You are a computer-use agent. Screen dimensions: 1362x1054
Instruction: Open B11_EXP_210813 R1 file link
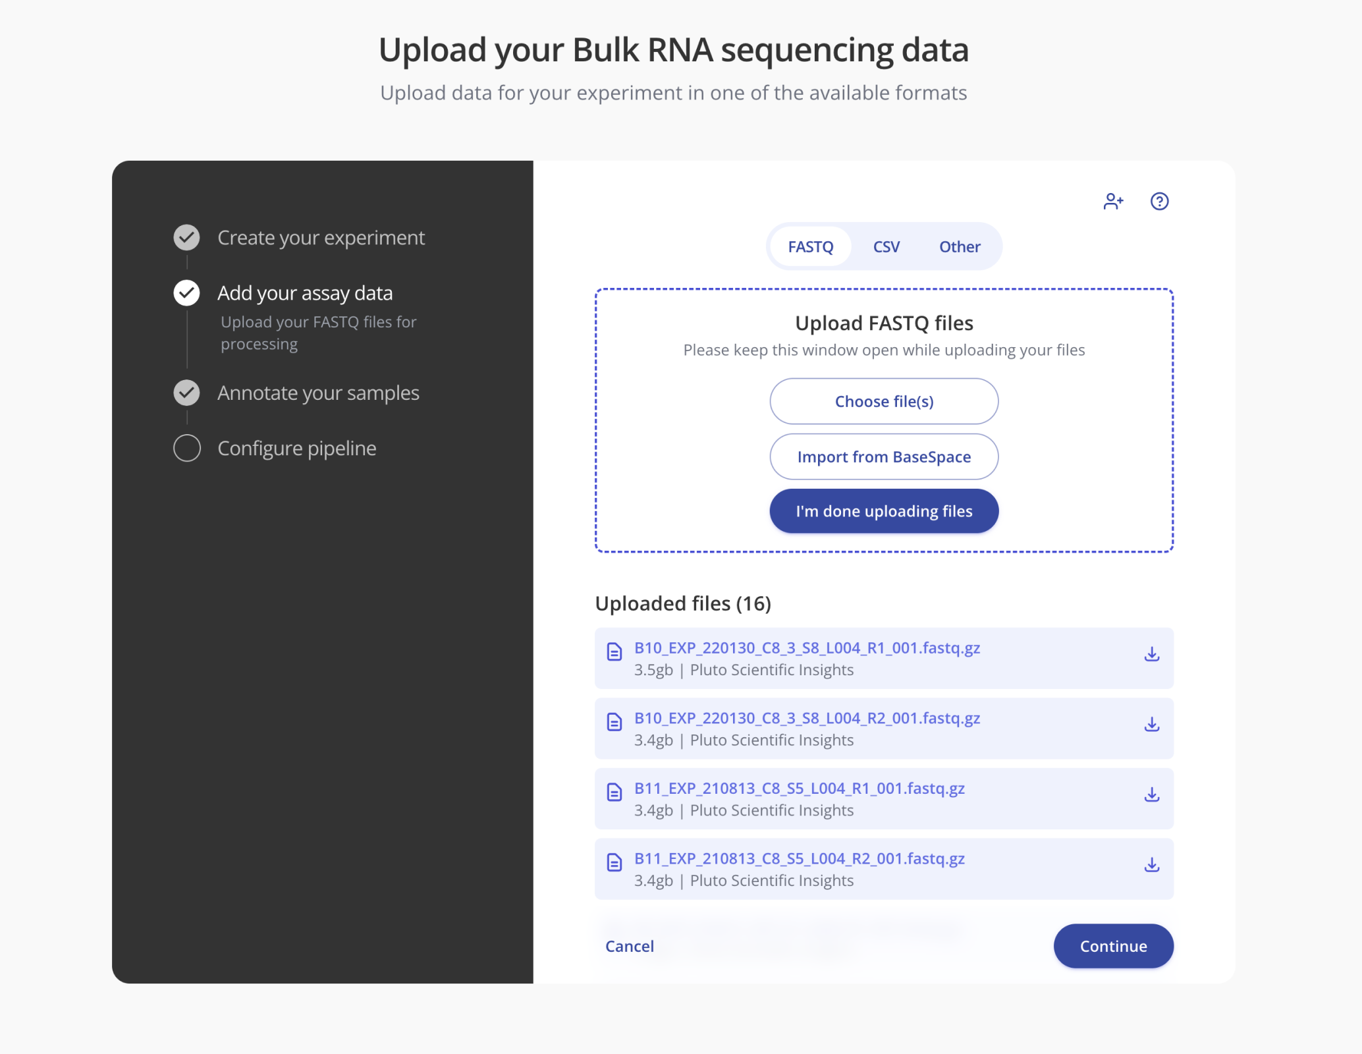click(x=799, y=789)
